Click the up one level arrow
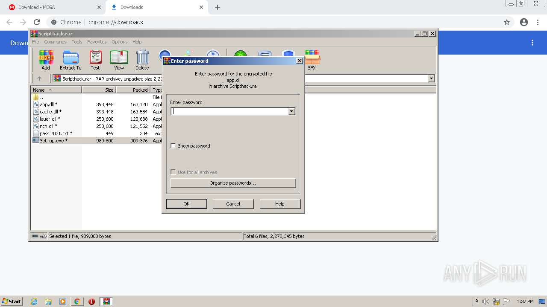Image resolution: width=547 pixels, height=307 pixels. click(x=39, y=78)
